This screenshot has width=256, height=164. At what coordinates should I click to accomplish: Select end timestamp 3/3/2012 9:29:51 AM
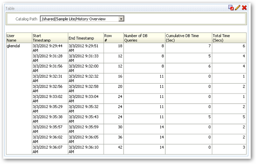point(86,48)
